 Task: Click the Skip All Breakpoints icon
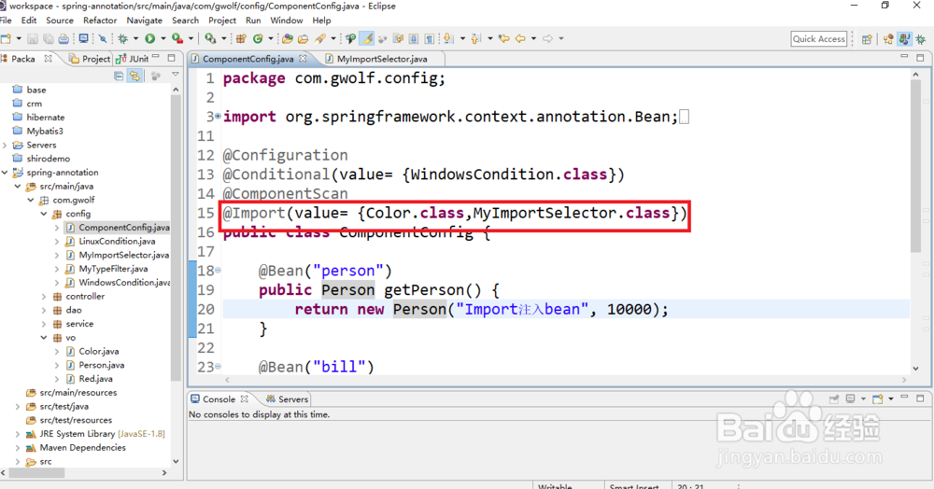[103, 38]
